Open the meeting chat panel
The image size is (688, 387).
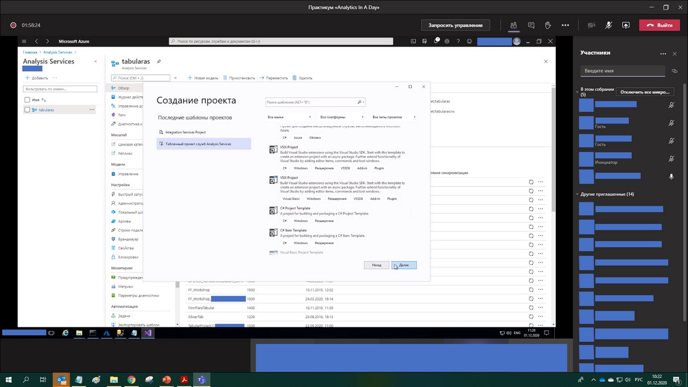click(531, 25)
